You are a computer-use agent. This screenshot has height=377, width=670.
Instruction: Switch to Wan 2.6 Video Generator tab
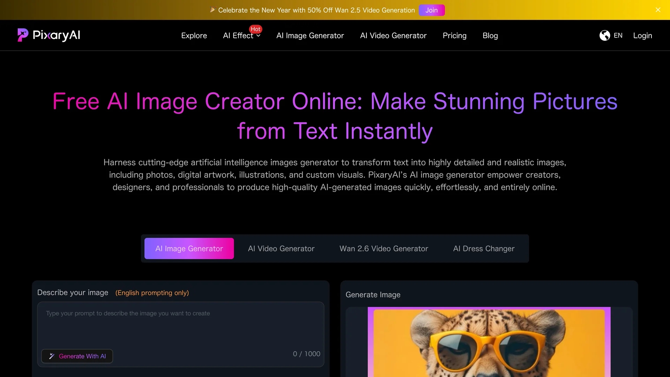pos(384,249)
